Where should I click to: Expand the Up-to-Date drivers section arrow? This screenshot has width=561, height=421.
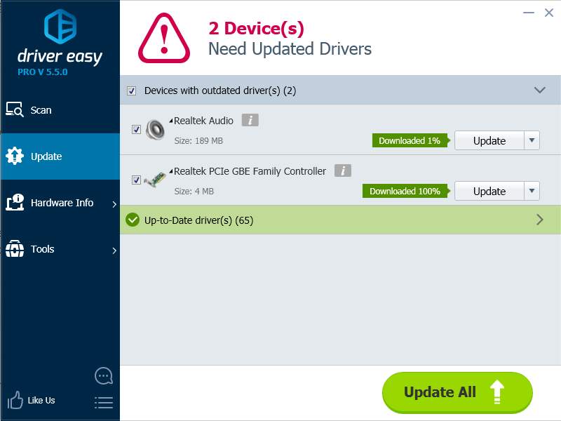click(x=540, y=220)
